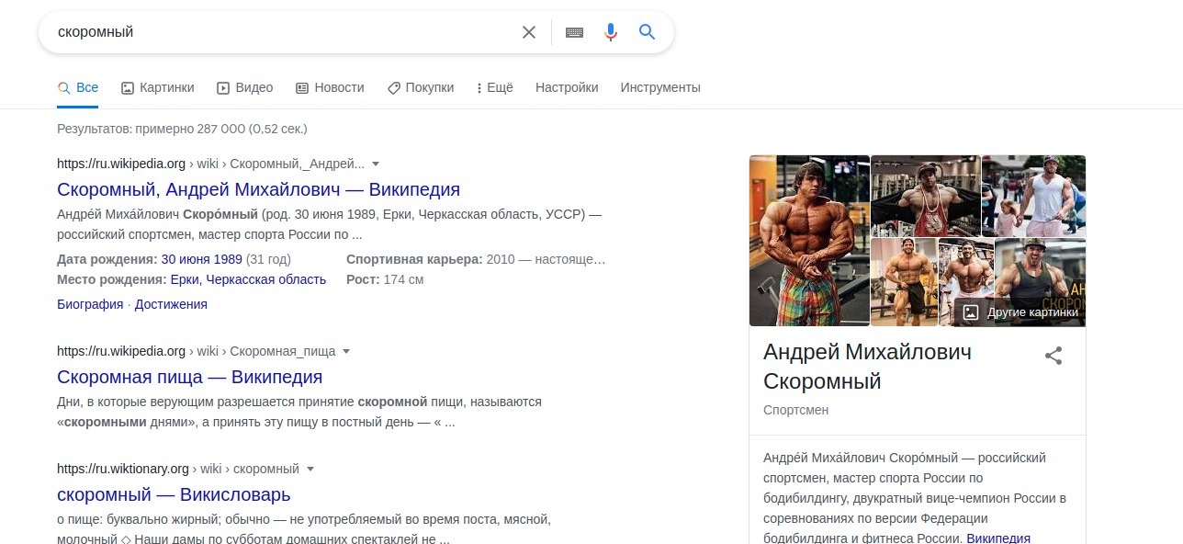Open Настройки menu
The image size is (1183, 544).
[x=567, y=88]
